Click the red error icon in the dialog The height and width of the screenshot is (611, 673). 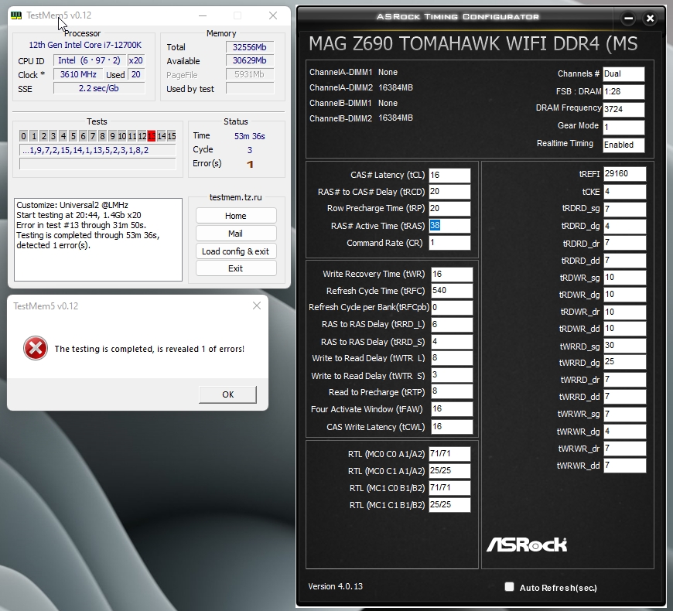[35, 348]
